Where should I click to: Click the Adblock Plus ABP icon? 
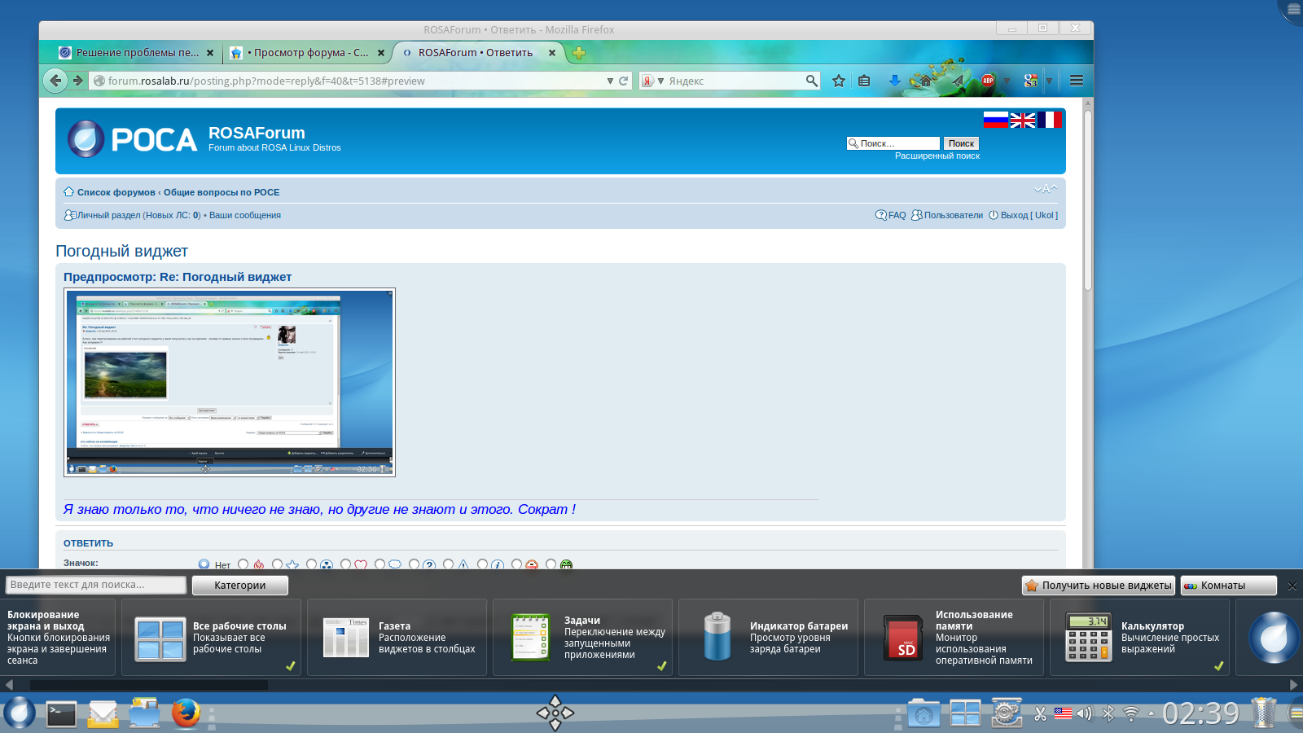(988, 81)
